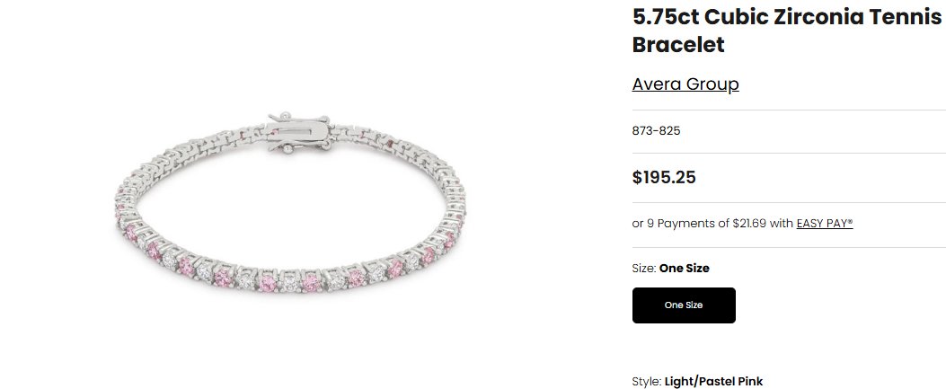Viewport: 946px width, 389px height.
Task: Select the One Size button
Action: (684, 305)
